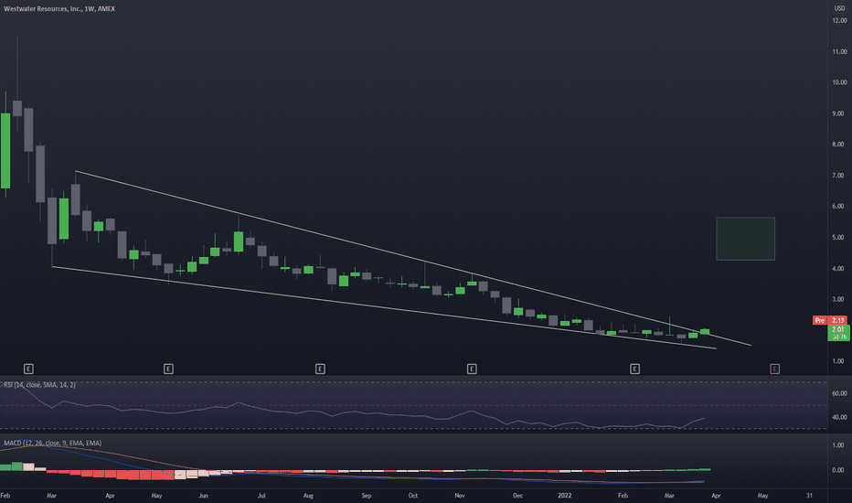Screen dimensions: 852x503
Task: Click the 31 label on the time axis
Action: click(810, 496)
